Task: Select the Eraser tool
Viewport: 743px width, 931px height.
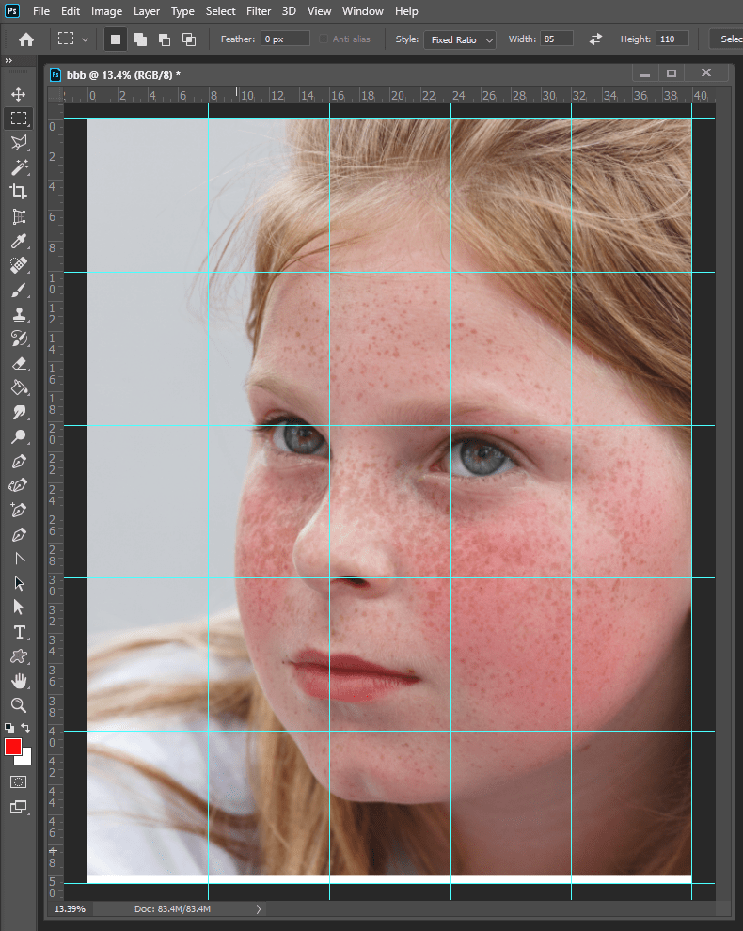Action: pos(19,363)
